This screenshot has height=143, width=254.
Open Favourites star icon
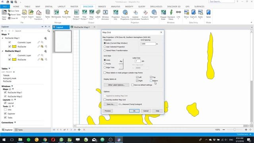point(66,14)
